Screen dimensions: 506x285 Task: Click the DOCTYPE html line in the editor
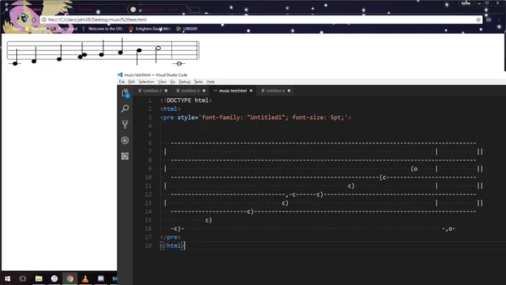point(186,100)
